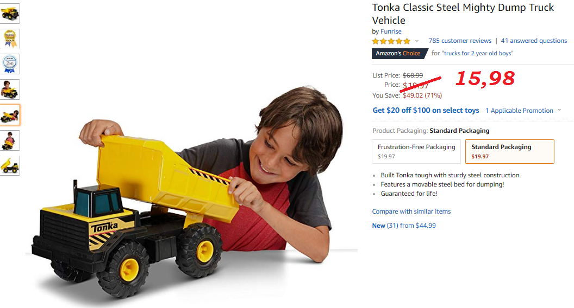Choose Standard Packaging option
Screen dimensions: 574x308
509,151
